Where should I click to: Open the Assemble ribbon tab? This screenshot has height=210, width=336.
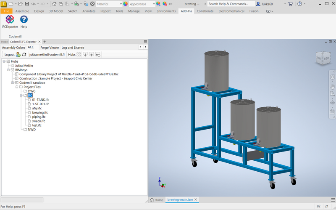tap(22, 11)
